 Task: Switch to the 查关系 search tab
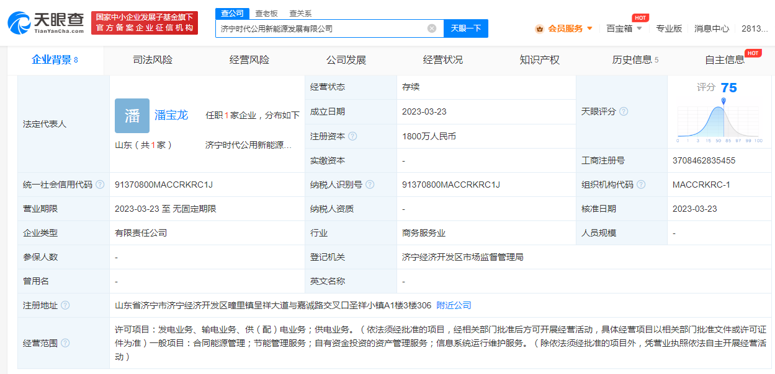[300, 13]
